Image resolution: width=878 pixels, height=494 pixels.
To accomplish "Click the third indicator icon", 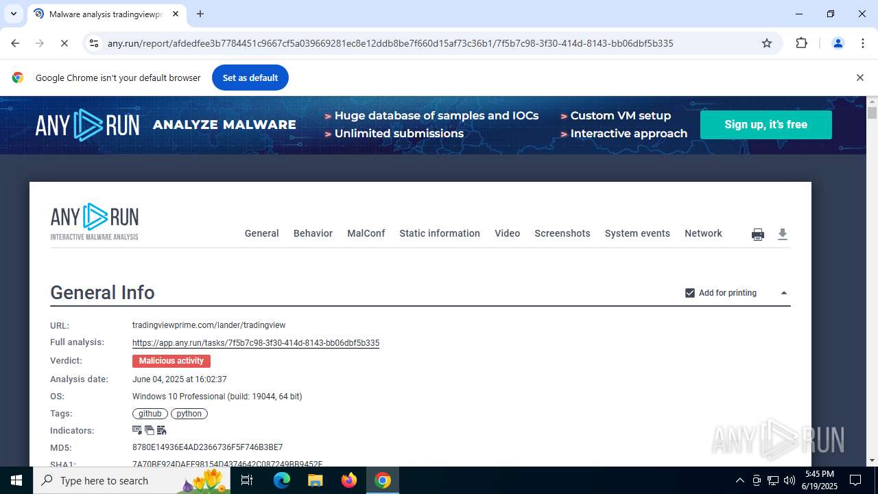I will click(162, 430).
